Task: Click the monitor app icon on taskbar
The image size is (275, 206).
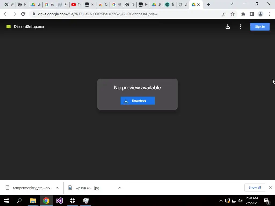Action: (x=86, y=201)
